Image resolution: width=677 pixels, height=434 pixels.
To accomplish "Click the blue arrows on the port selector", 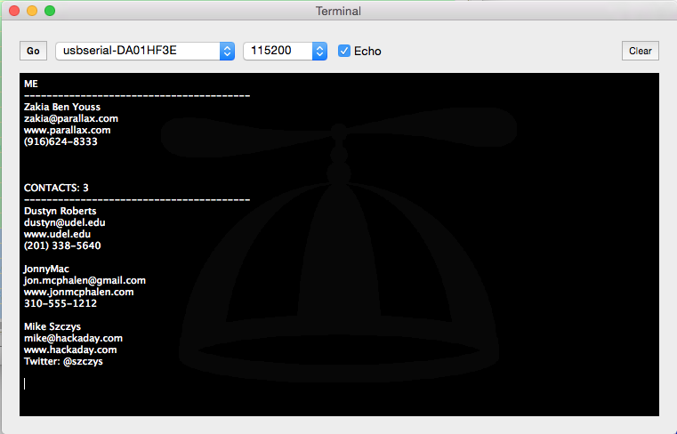I will [227, 51].
